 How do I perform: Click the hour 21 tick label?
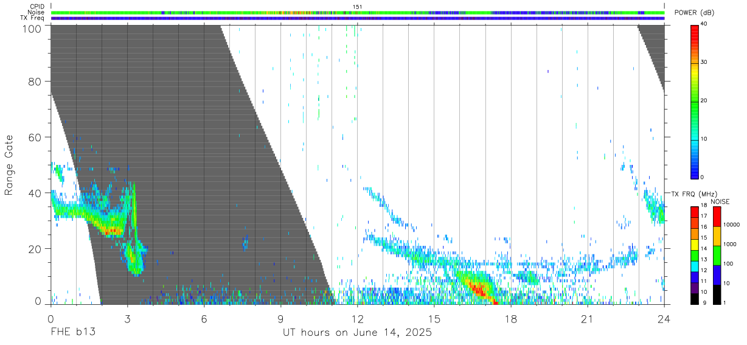click(588, 319)
